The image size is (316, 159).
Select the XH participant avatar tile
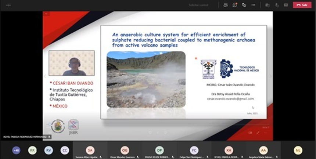(229, 150)
